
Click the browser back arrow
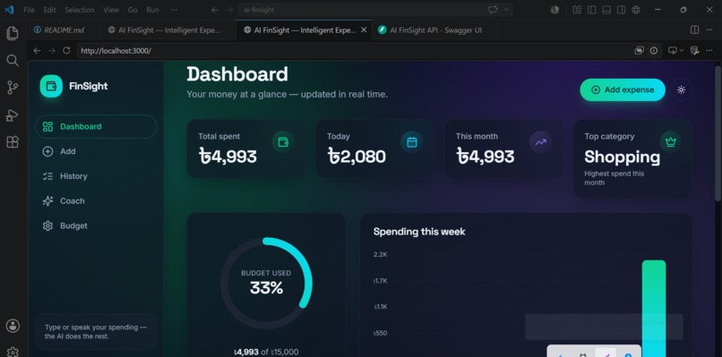point(38,51)
